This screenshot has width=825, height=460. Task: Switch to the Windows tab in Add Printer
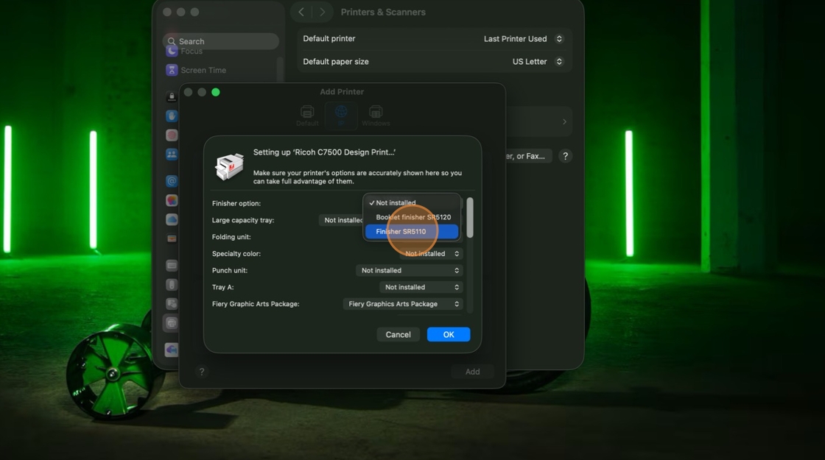(376, 116)
